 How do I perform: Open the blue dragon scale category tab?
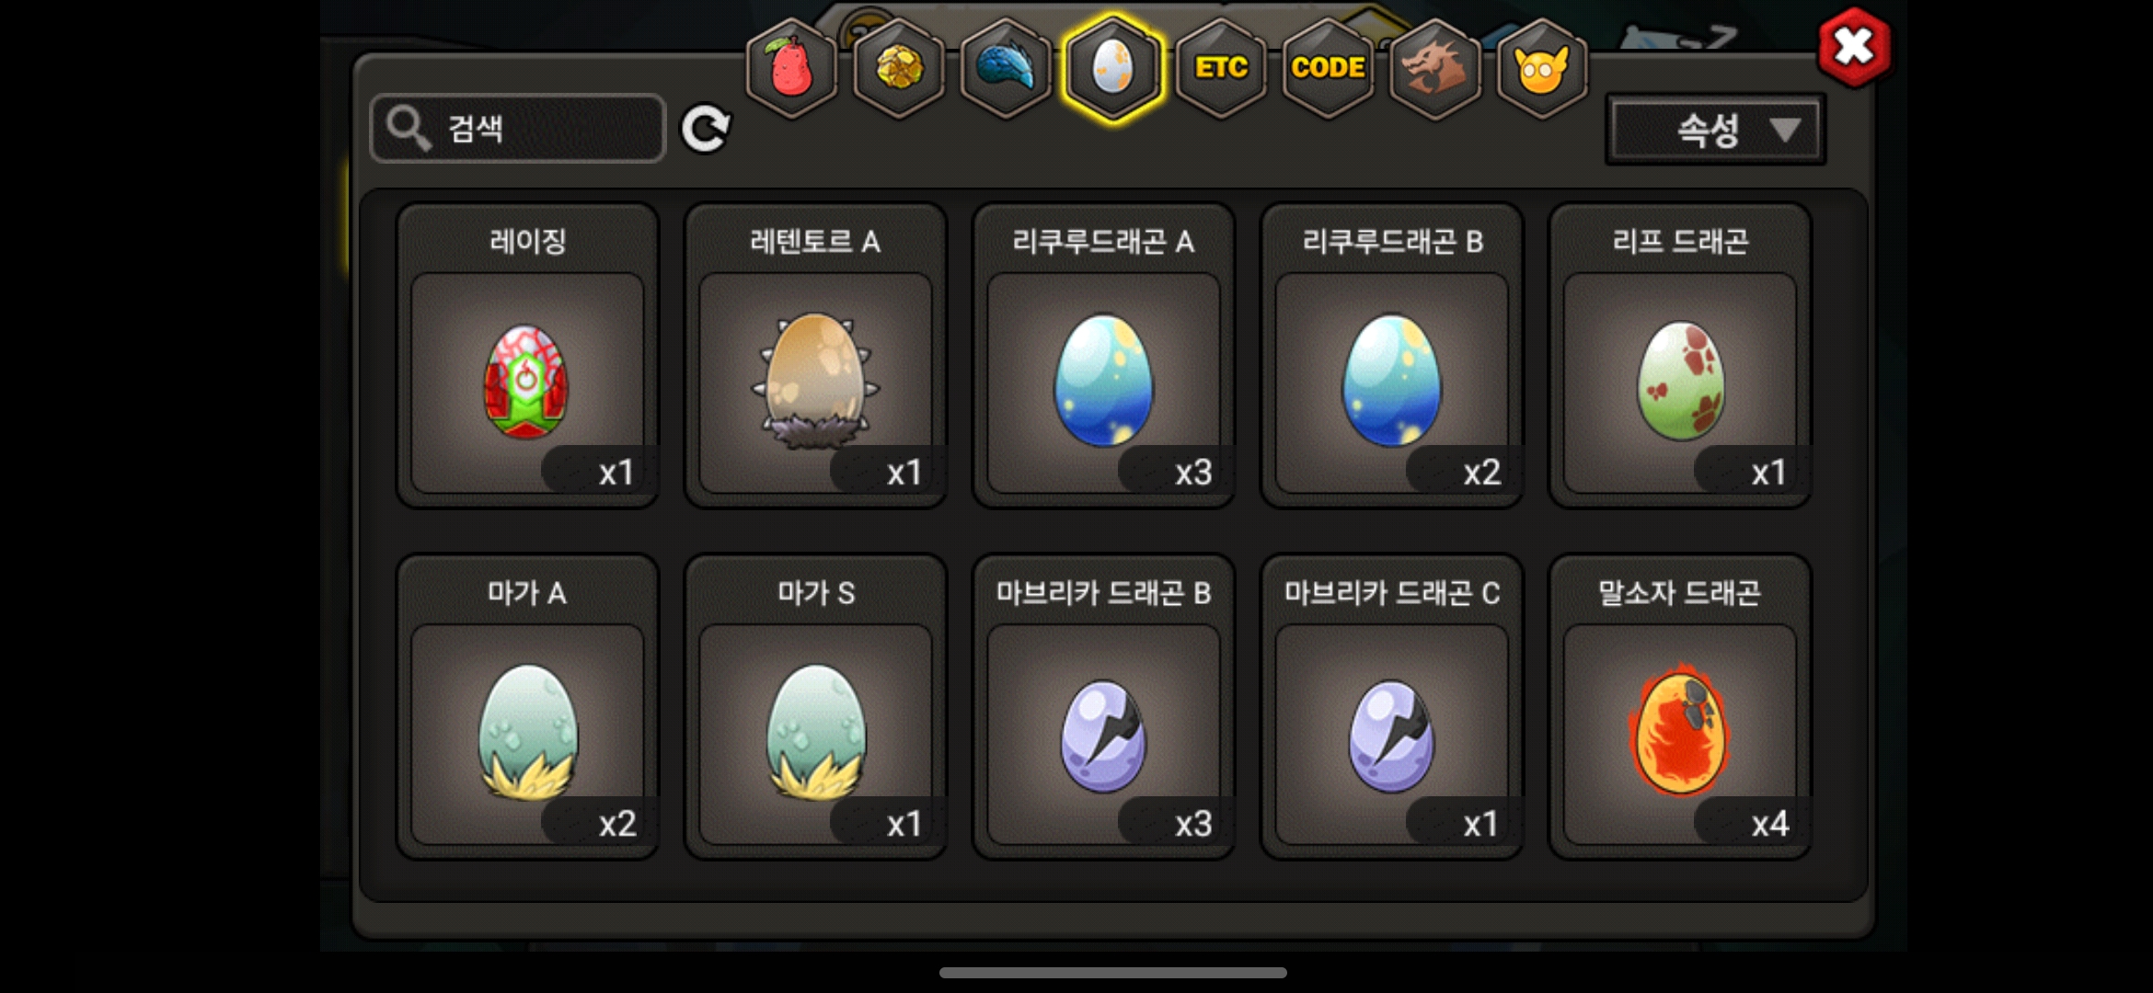pos(1006,68)
